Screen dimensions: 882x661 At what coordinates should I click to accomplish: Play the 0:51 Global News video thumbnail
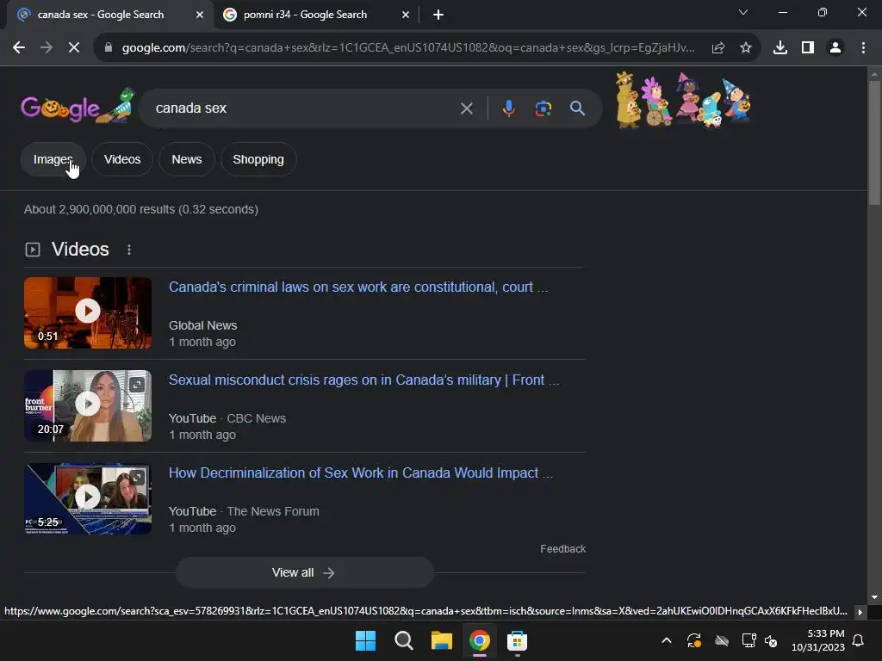[x=88, y=312]
